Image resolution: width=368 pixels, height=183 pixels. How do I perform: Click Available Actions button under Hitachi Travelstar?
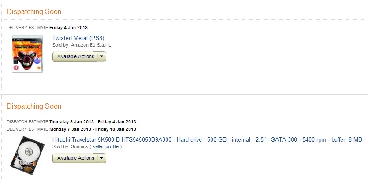(75, 158)
